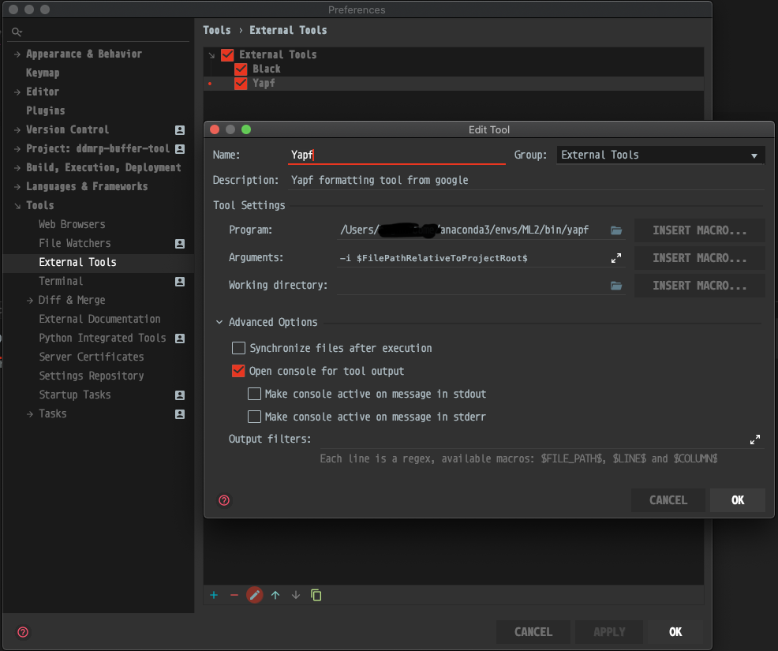778x651 pixels.
Task: Click project-level badge next to Python Integrated Tools
Action: click(x=180, y=339)
